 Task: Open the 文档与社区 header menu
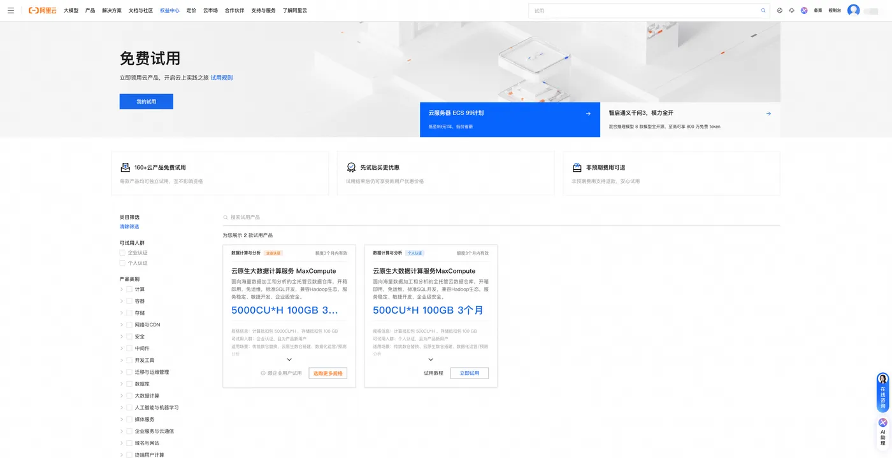click(x=141, y=11)
